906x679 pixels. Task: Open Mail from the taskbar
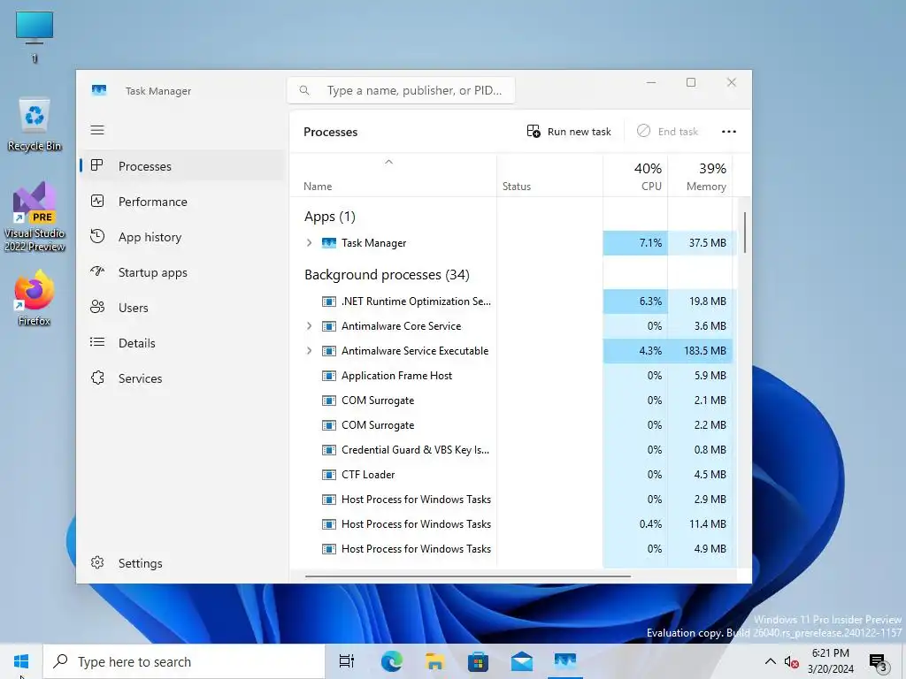521,661
